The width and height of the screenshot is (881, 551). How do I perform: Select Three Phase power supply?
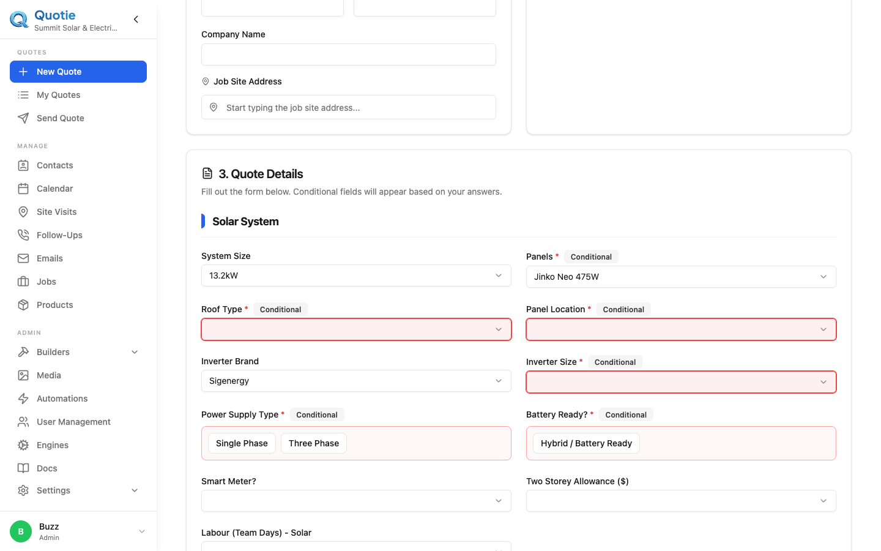(314, 443)
